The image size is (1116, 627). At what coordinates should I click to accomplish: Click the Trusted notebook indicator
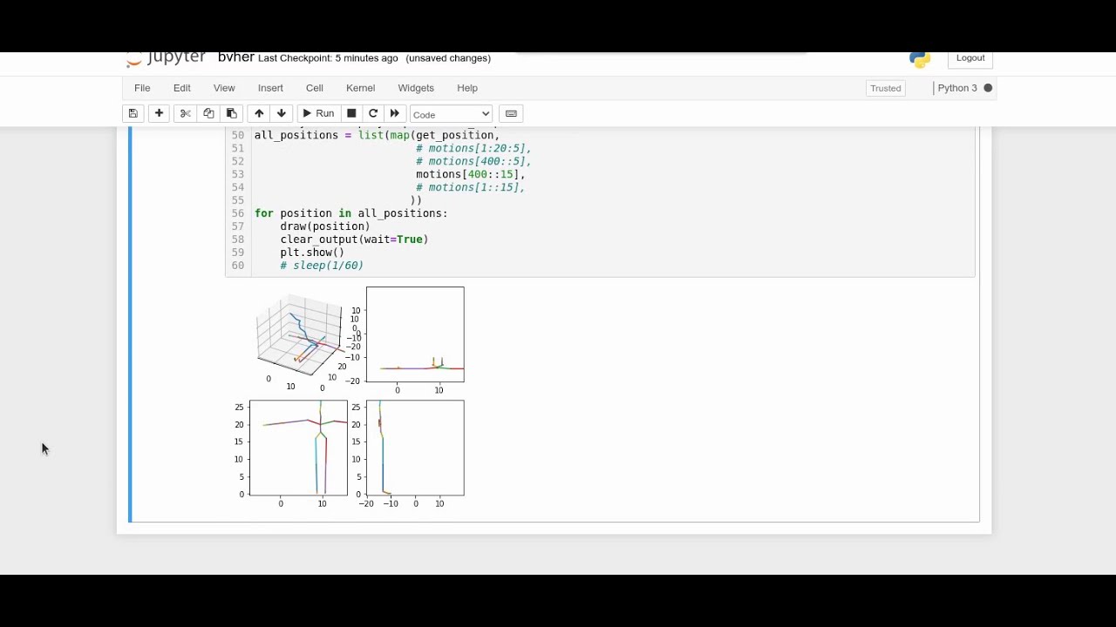(x=885, y=88)
